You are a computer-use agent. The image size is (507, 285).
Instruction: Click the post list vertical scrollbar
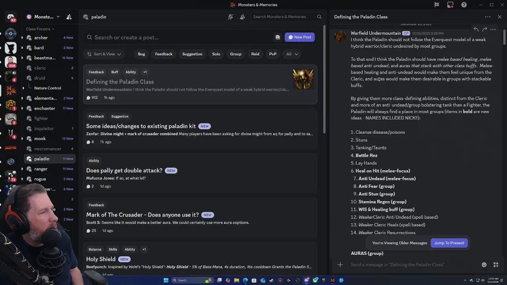[324, 79]
